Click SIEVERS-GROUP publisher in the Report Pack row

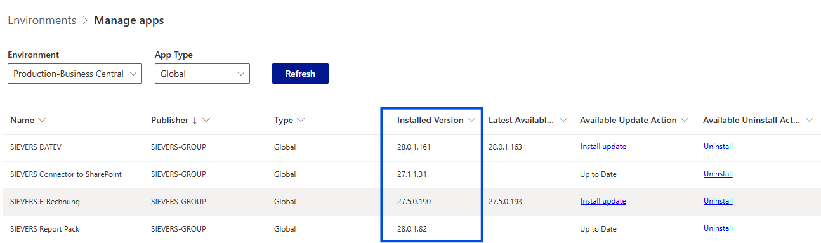[178, 228]
